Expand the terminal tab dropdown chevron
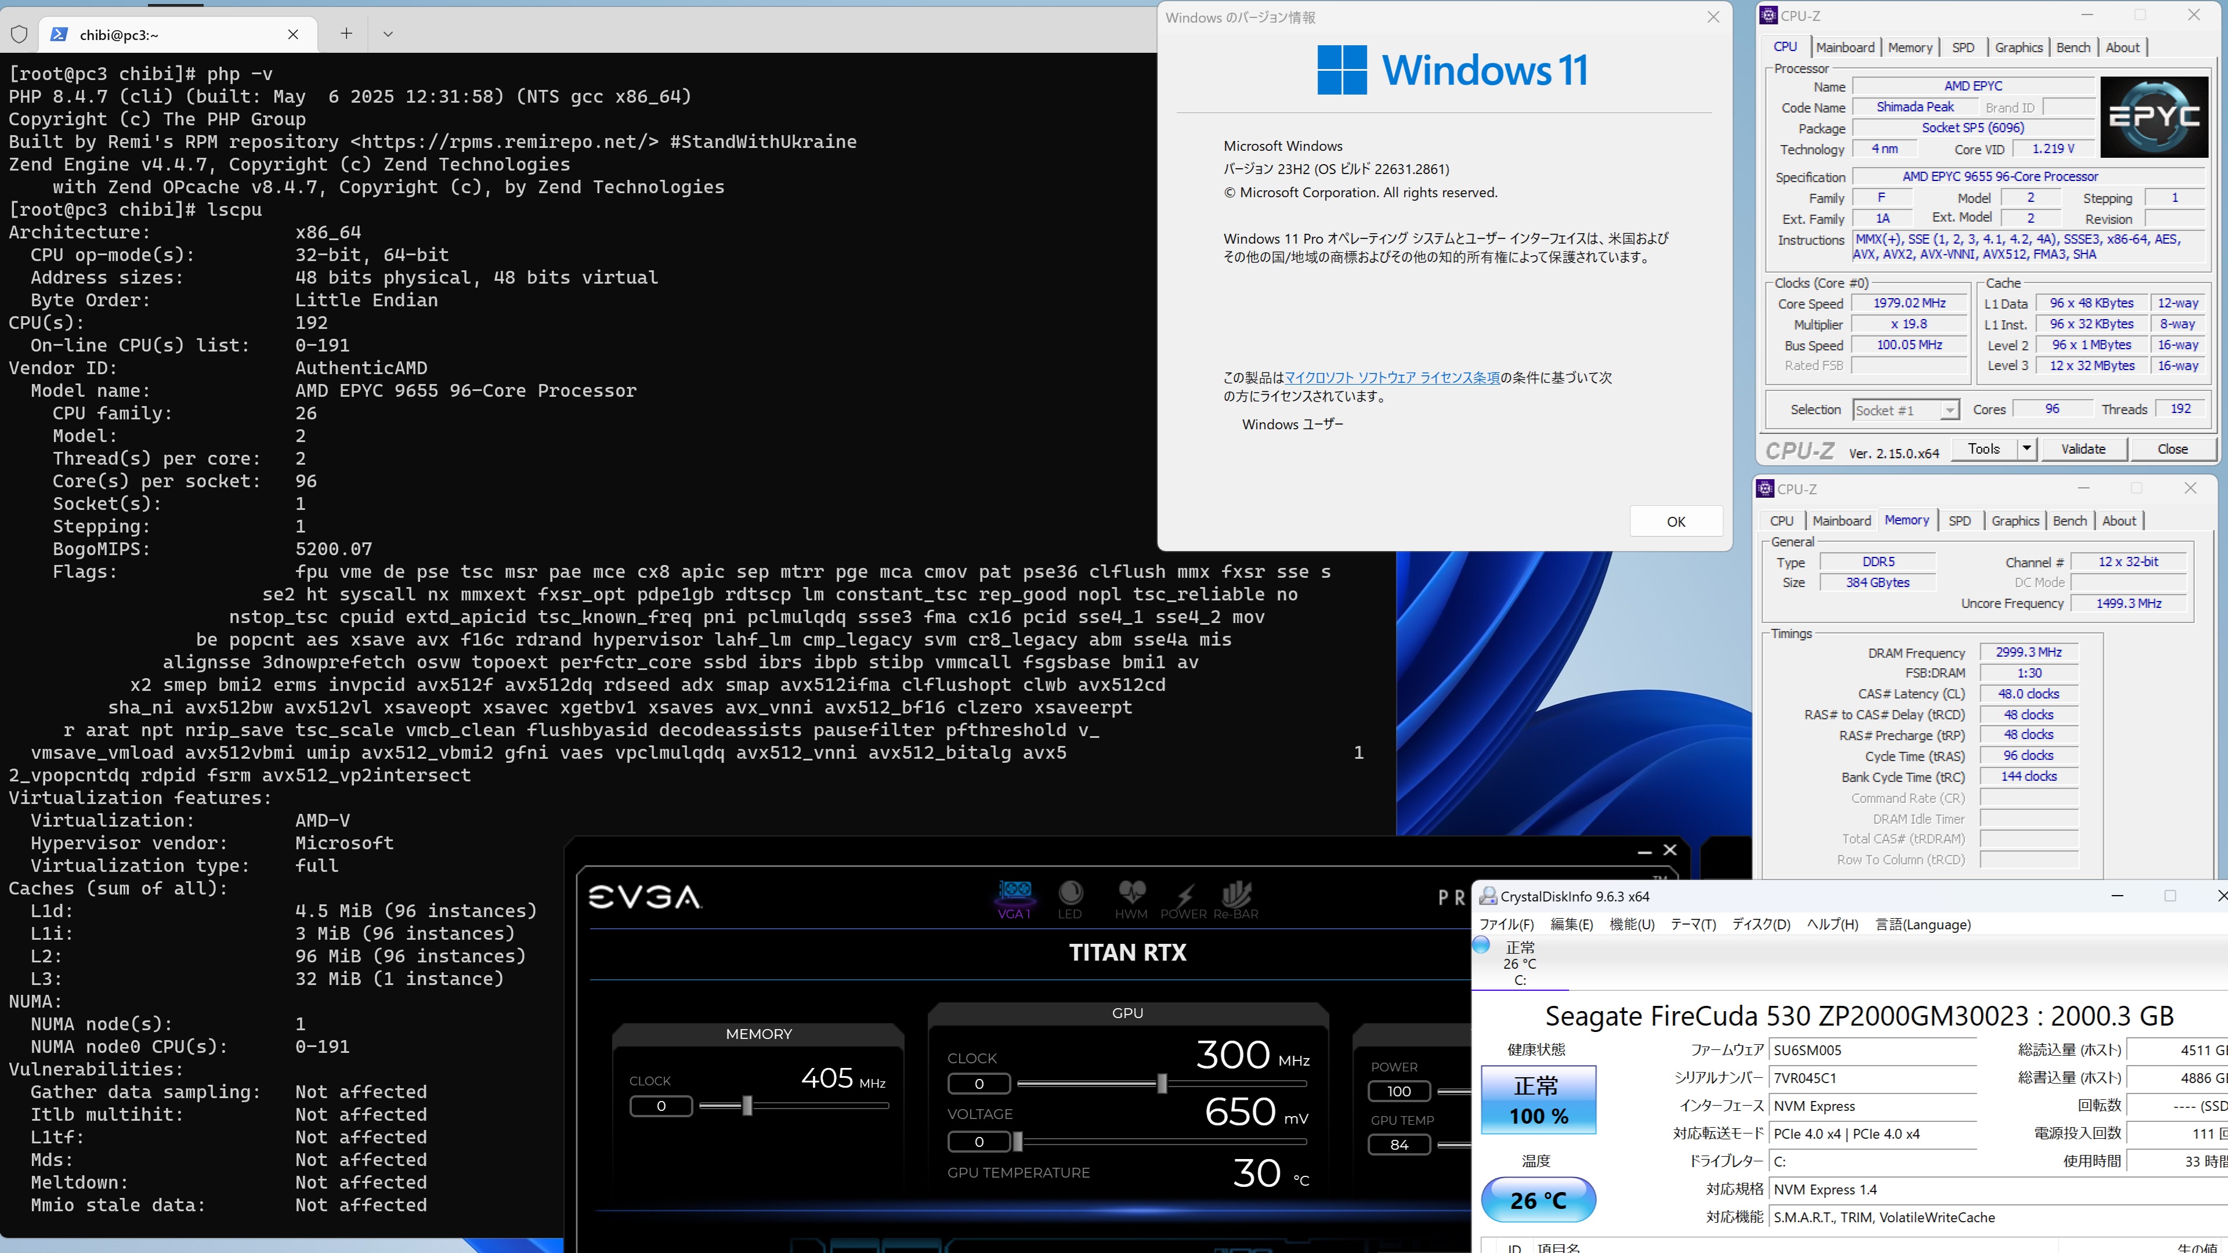This screenshot has height=1253, width=2228. pos(388,34)
